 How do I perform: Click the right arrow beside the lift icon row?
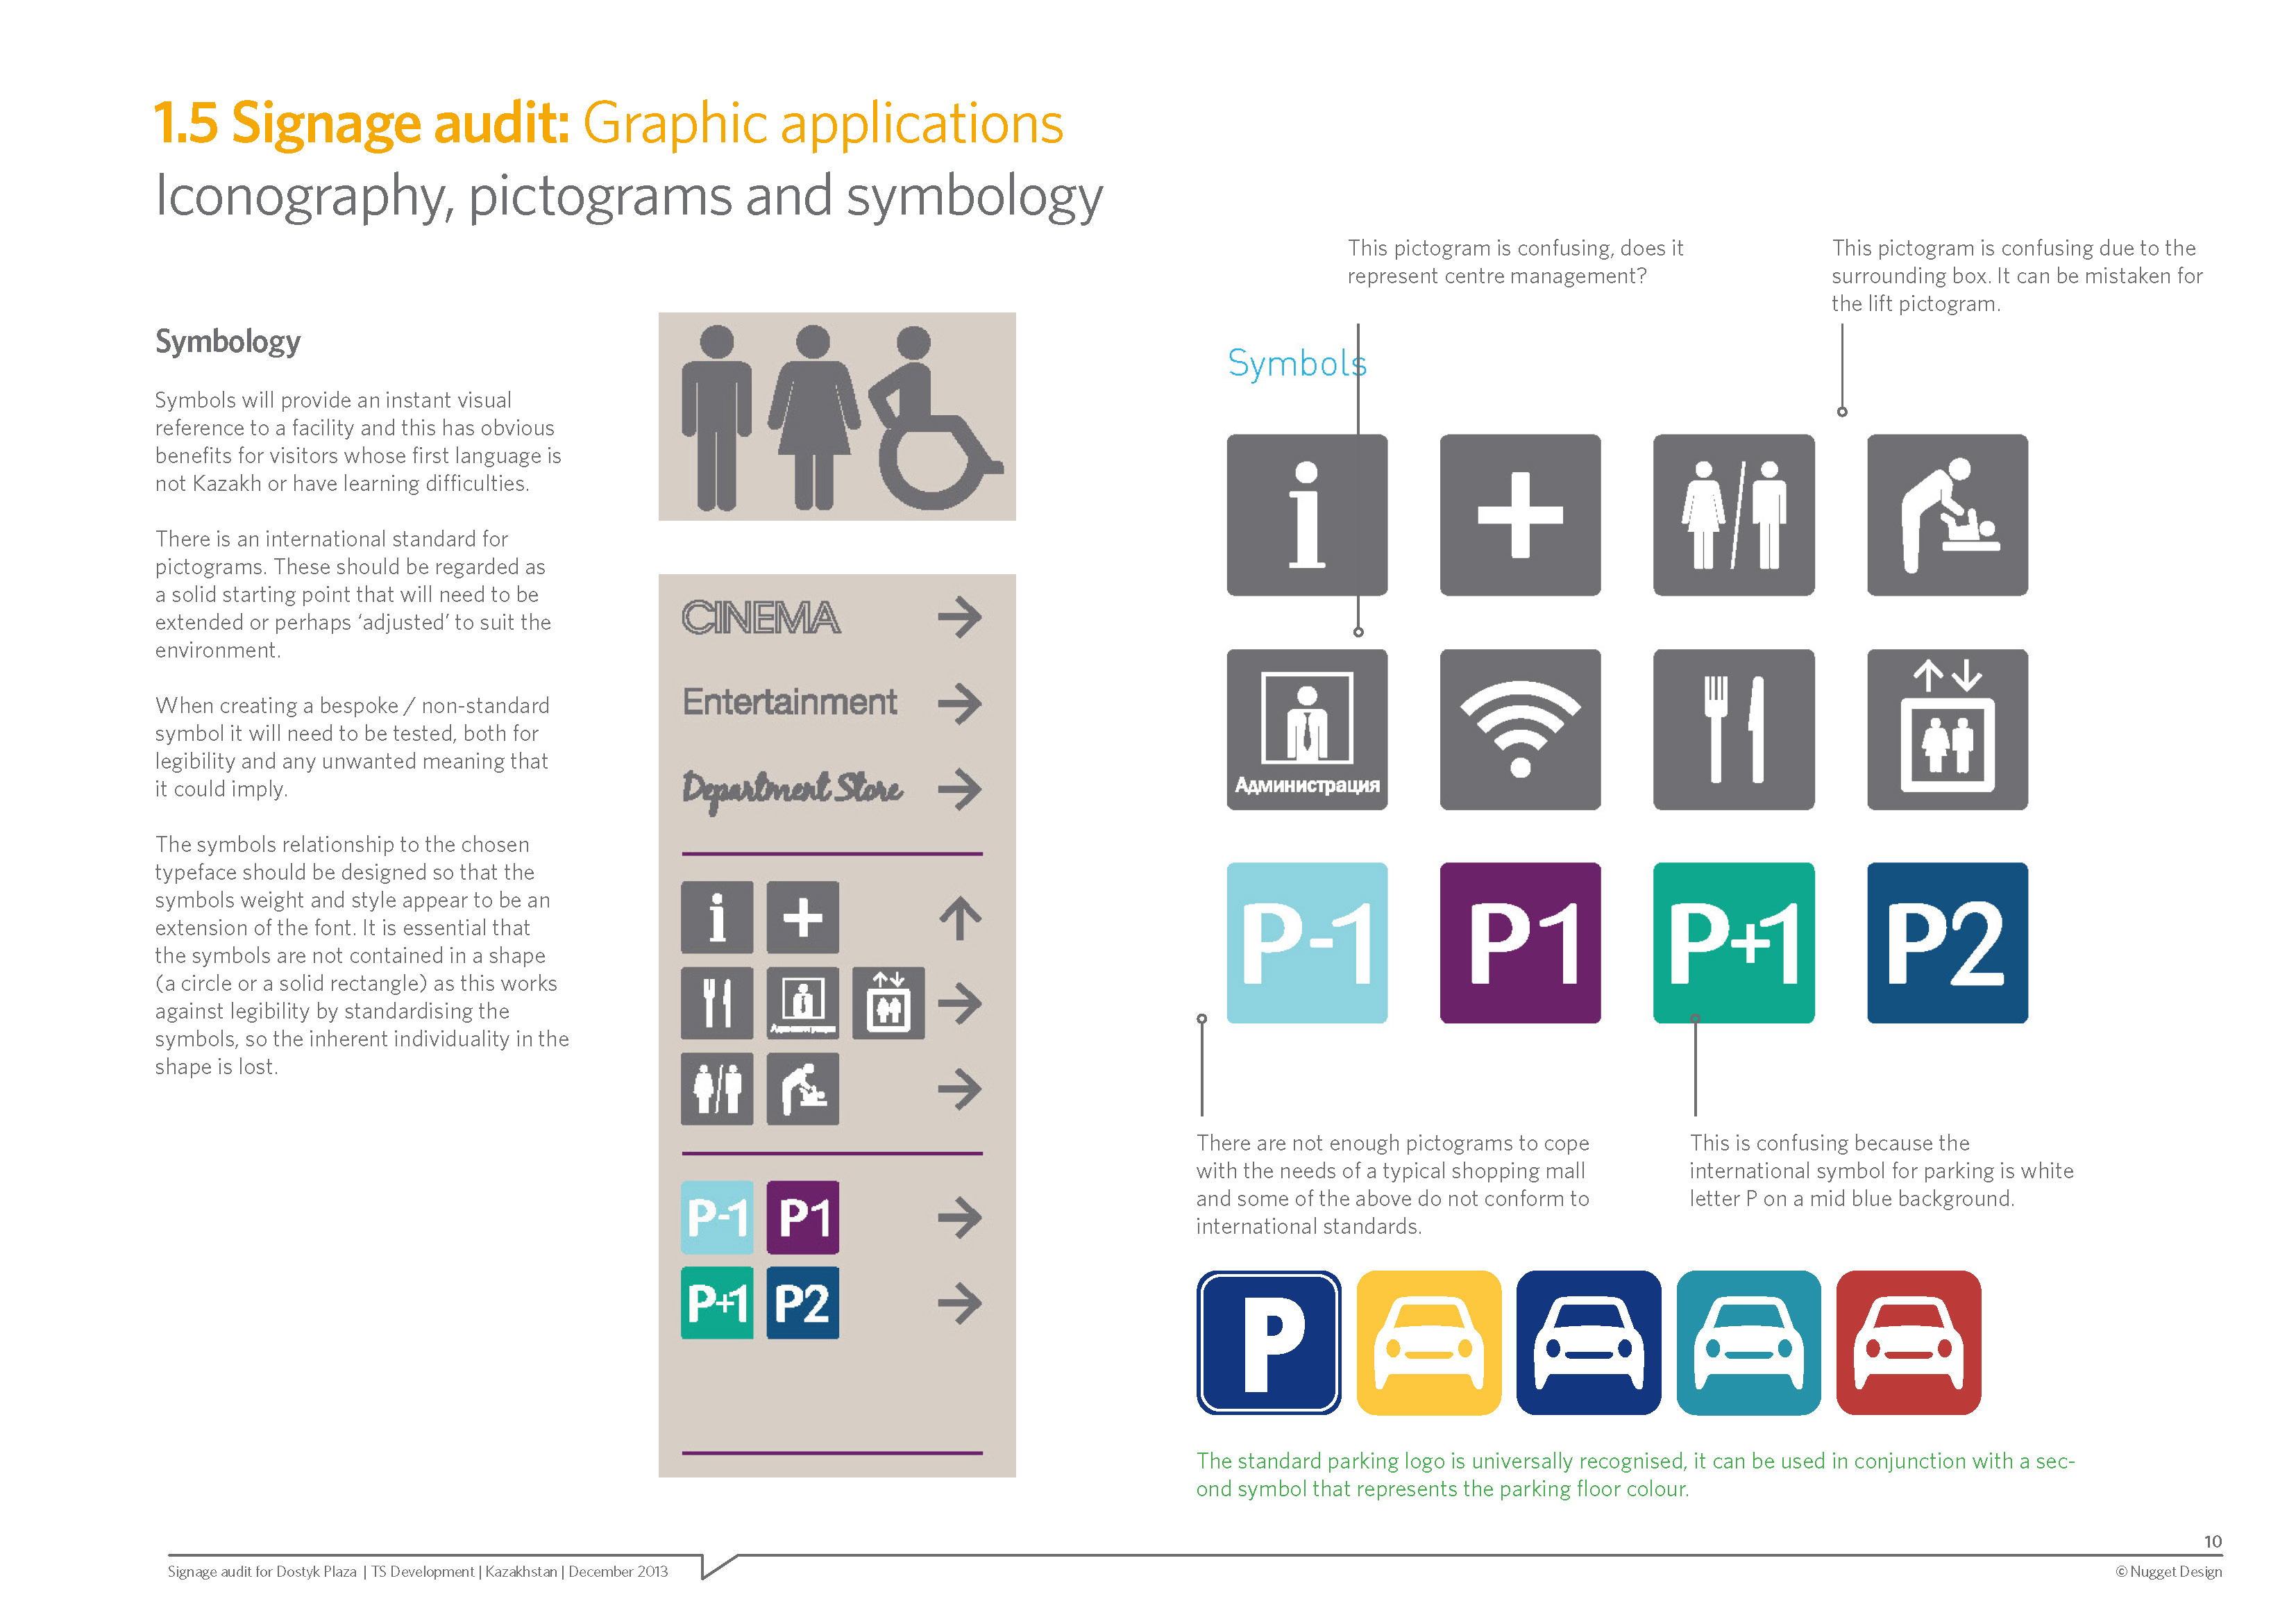[959, 1003]
